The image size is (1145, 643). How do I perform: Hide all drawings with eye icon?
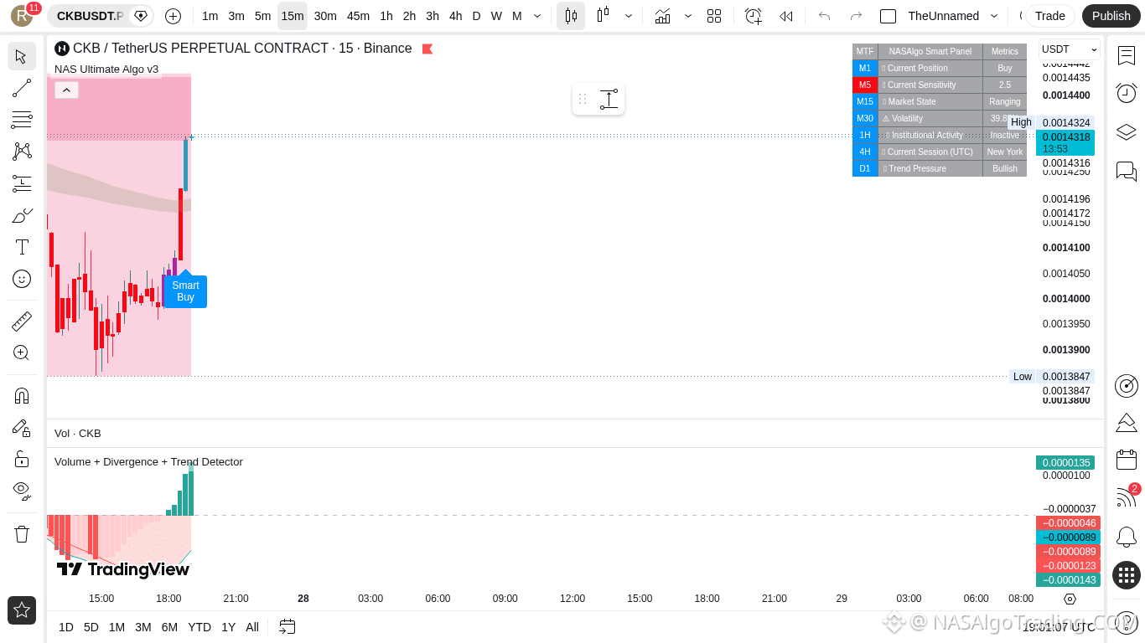[x=22, y=490]
